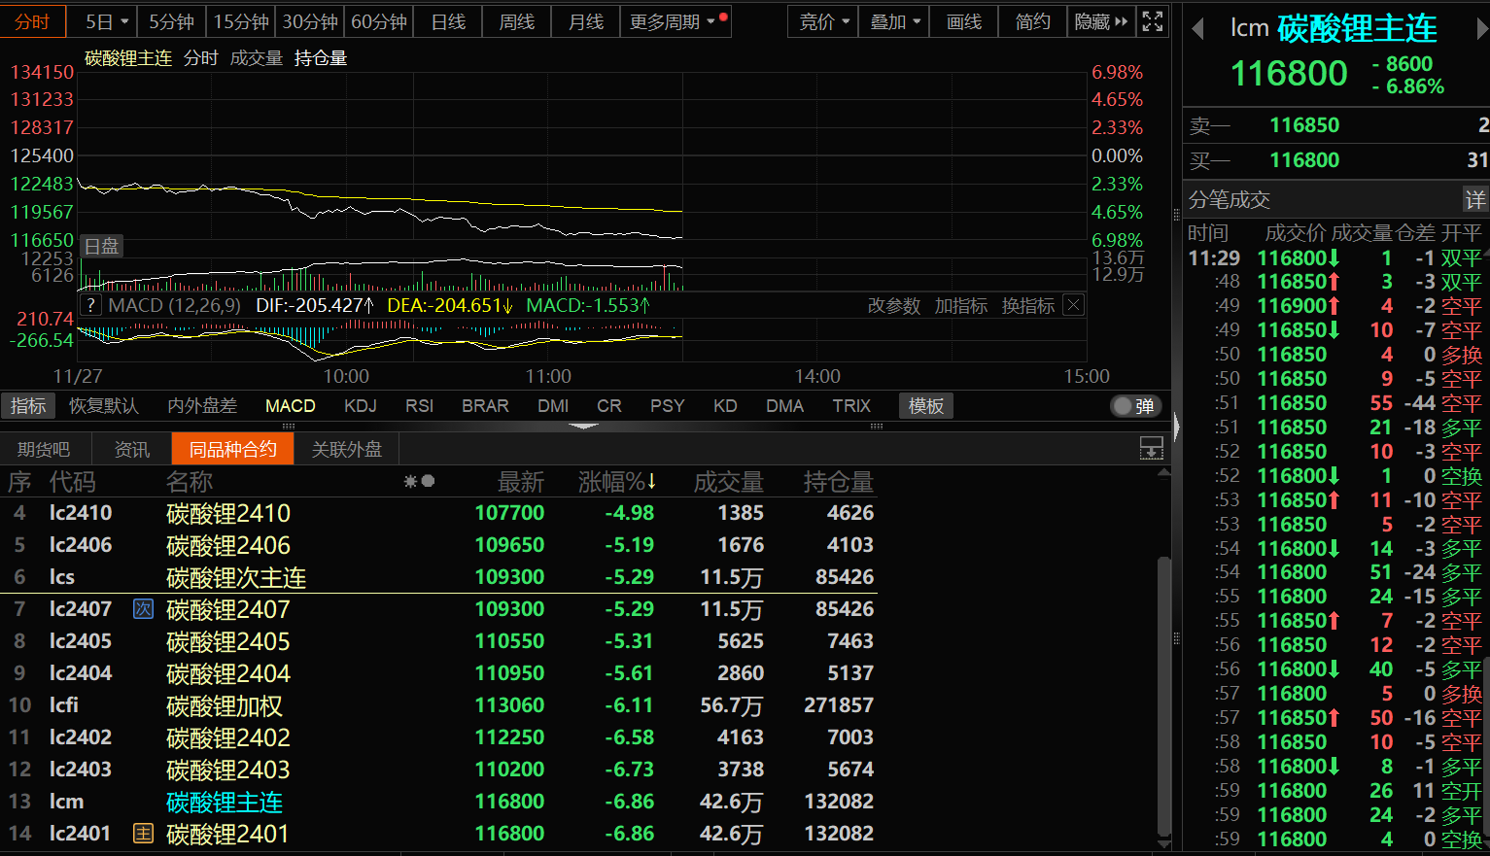Open the 5日 period dropdown
Viewport: 1490px width, 856px height.
[106, 21]
